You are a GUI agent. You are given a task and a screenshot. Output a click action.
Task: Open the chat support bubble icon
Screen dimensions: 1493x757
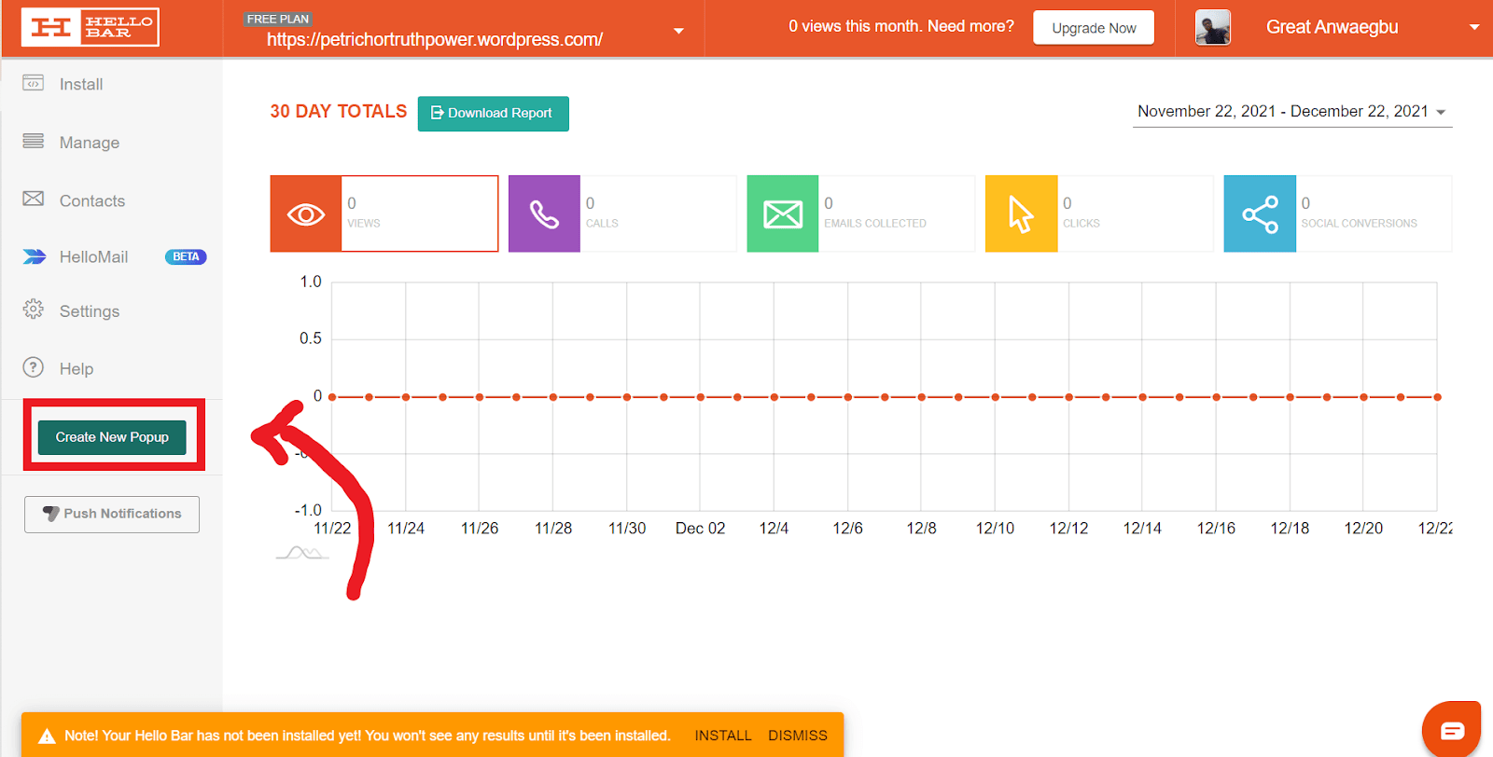pos(1452,729)
